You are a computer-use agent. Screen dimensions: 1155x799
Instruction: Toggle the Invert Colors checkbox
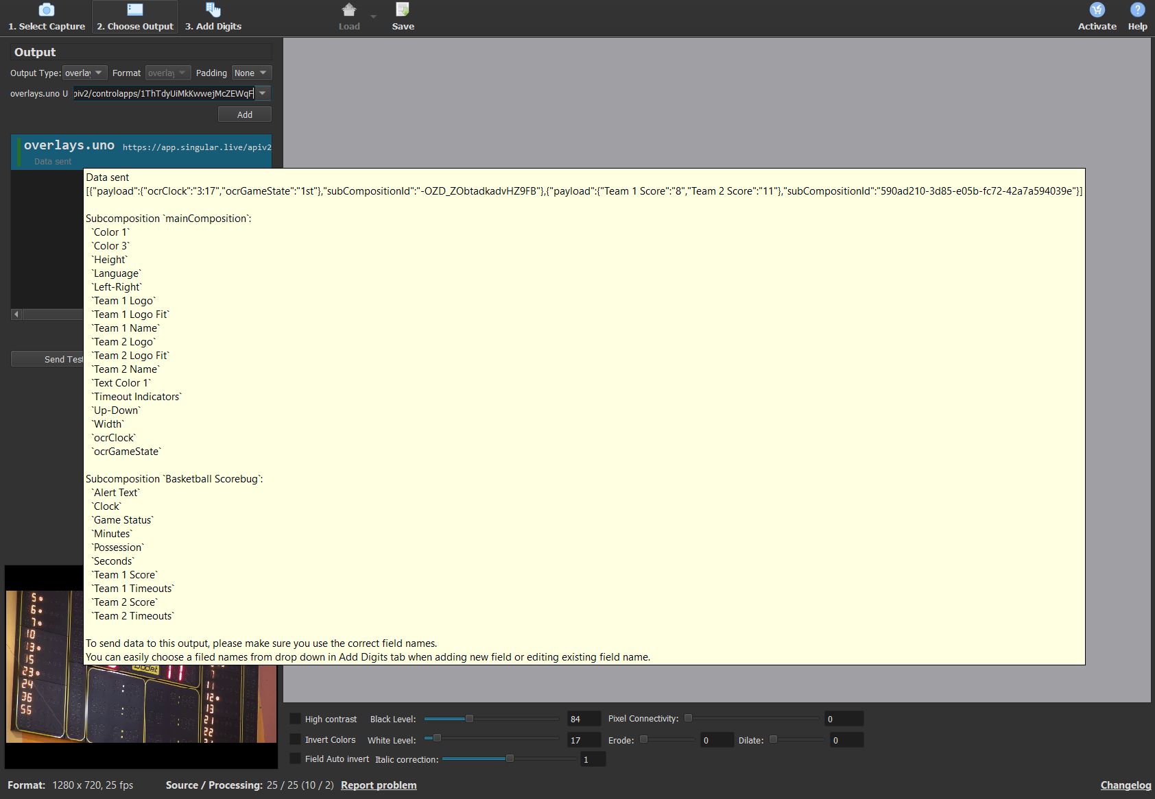(x=295, y=739)
